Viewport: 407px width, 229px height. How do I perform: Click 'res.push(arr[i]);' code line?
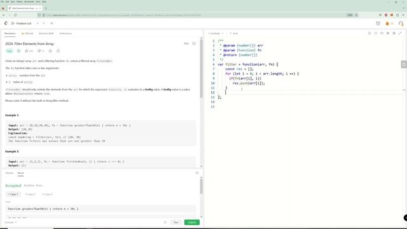249,83
